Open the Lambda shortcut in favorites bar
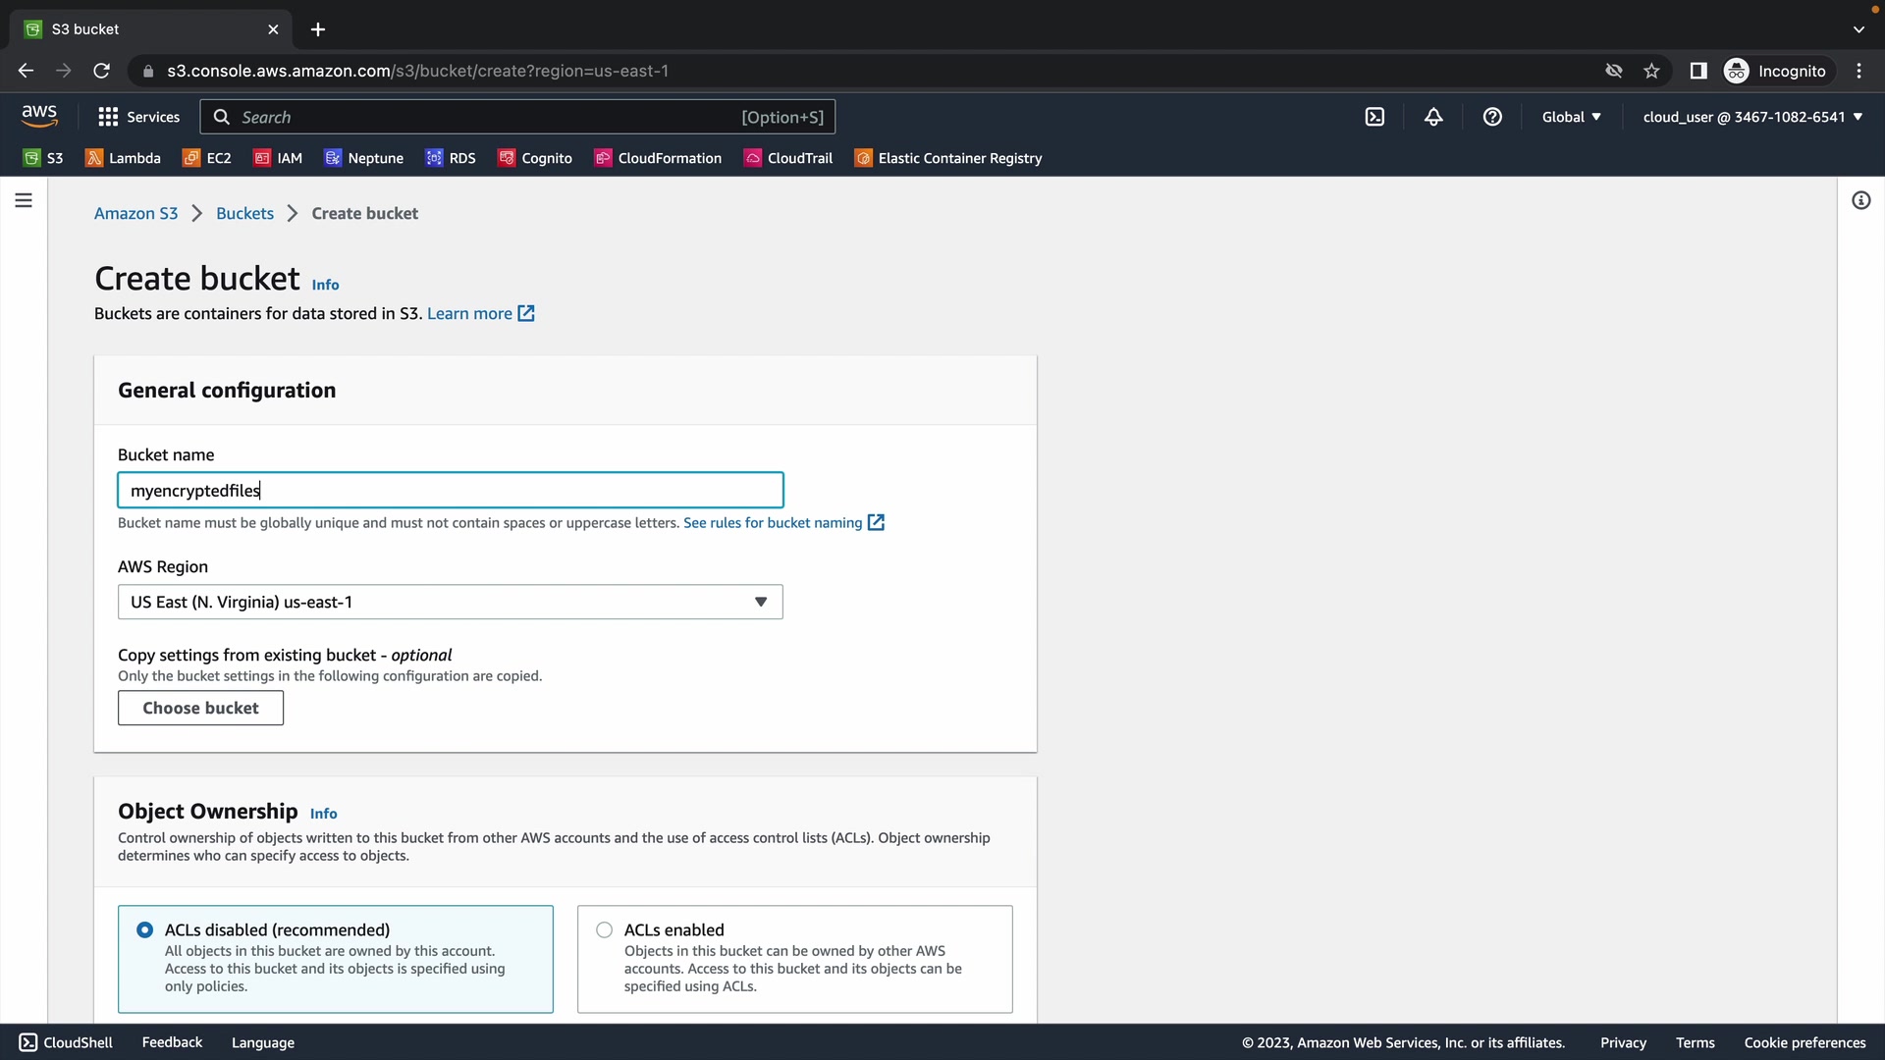This screenshot has height=1060, width=1885. click(x=124, y=158)
